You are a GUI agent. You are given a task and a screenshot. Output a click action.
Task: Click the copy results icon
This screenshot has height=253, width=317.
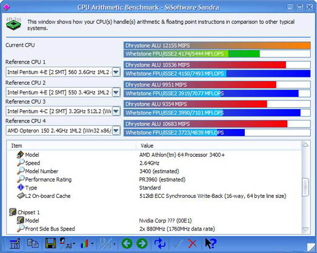(33, 243)
